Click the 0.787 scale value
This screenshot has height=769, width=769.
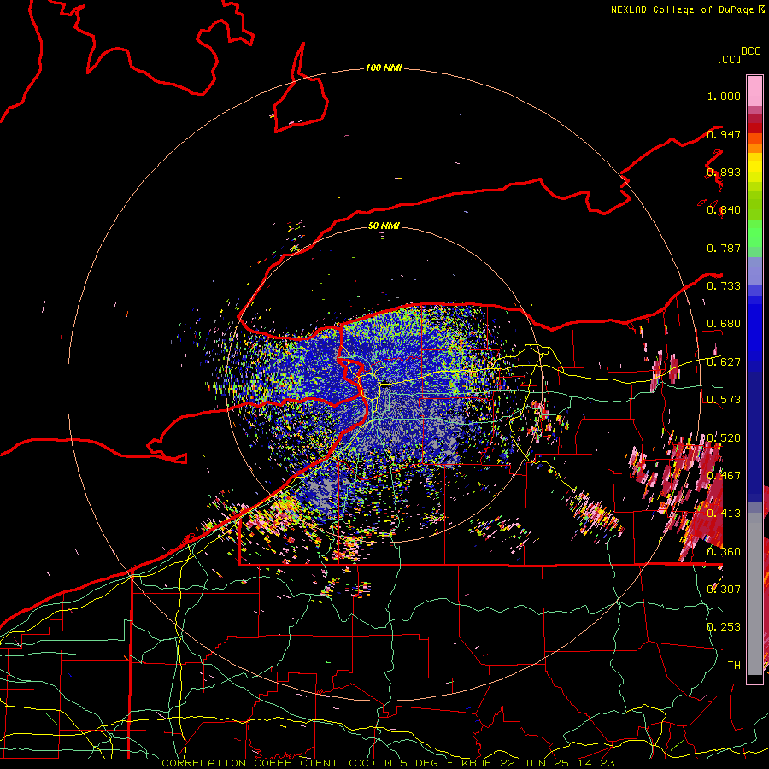pos(724,248)
